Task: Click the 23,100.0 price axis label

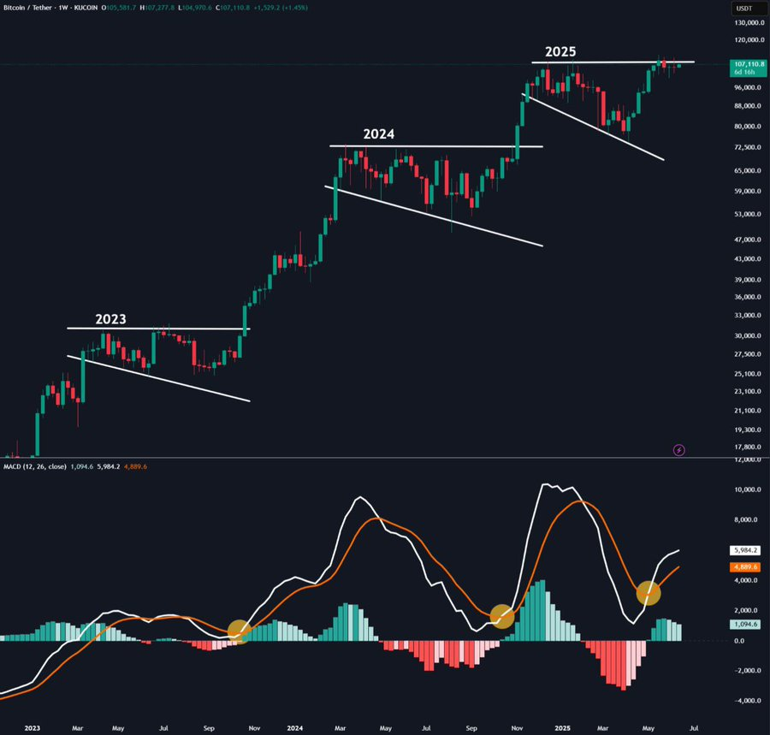Action: [748, 391]
